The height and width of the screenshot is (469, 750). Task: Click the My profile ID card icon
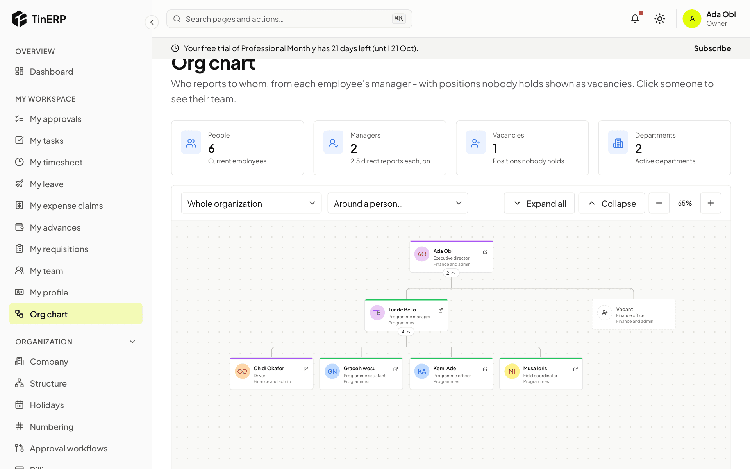tap(20, 292)
